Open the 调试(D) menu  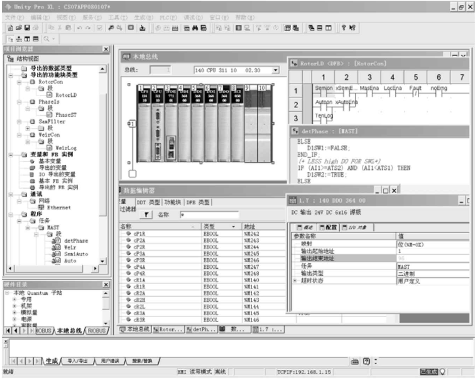coord(193,18)
